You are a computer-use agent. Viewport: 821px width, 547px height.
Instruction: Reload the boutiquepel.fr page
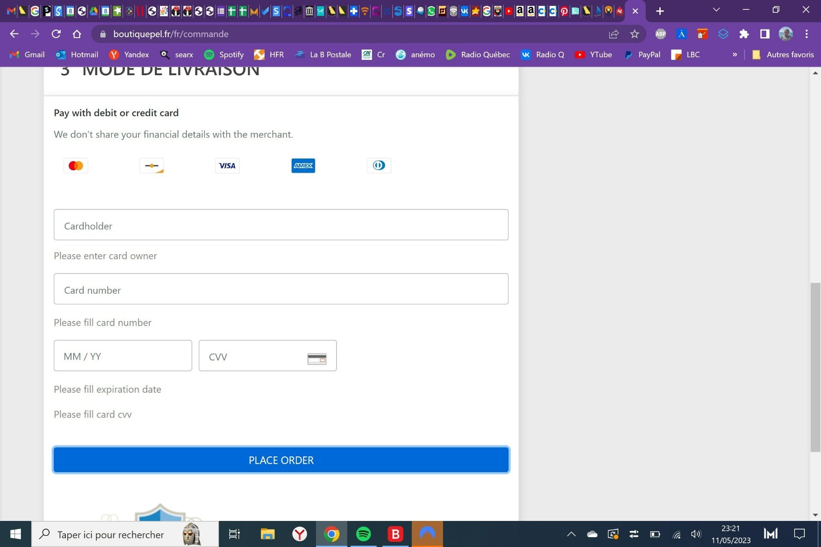(x=56, y=34)
